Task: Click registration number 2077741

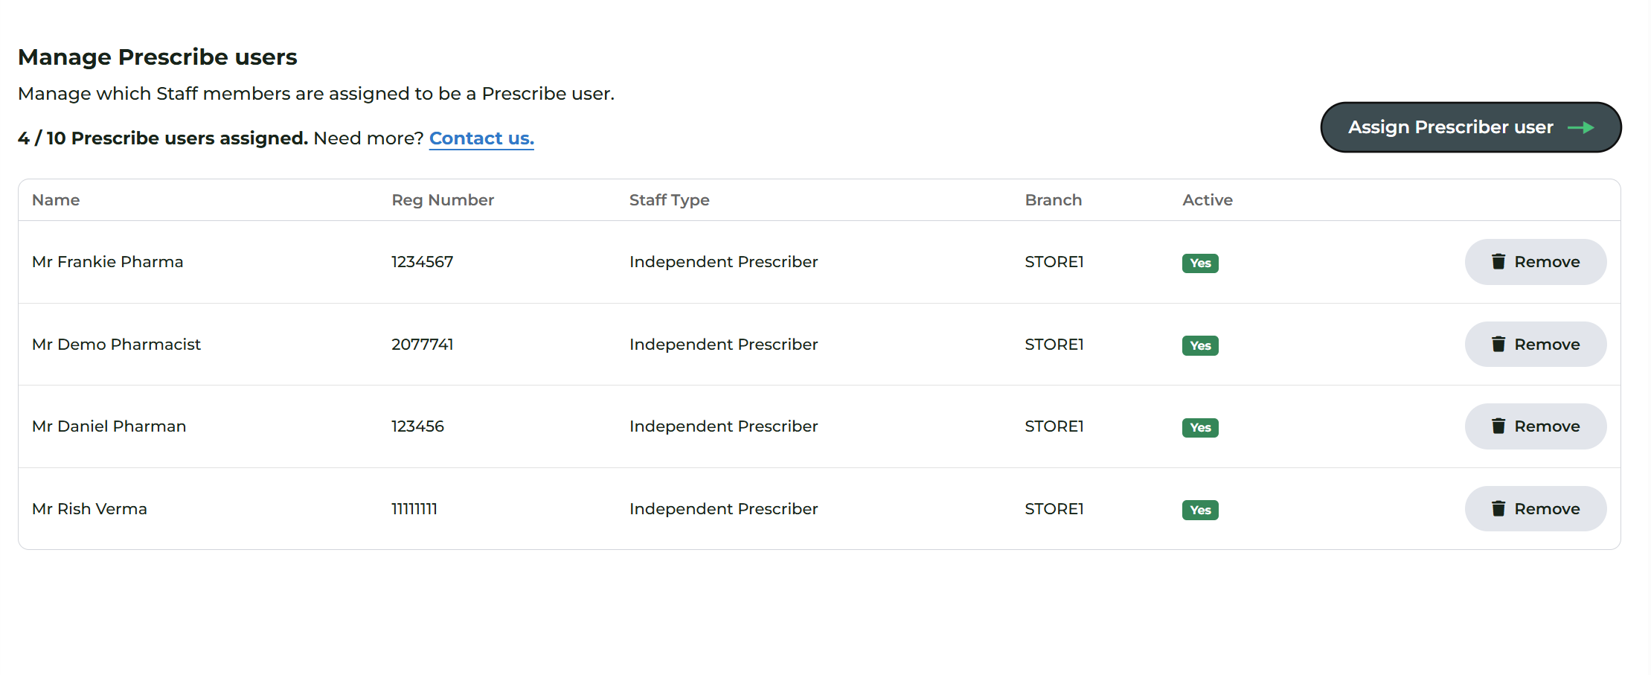Action: tap(423, 345)
